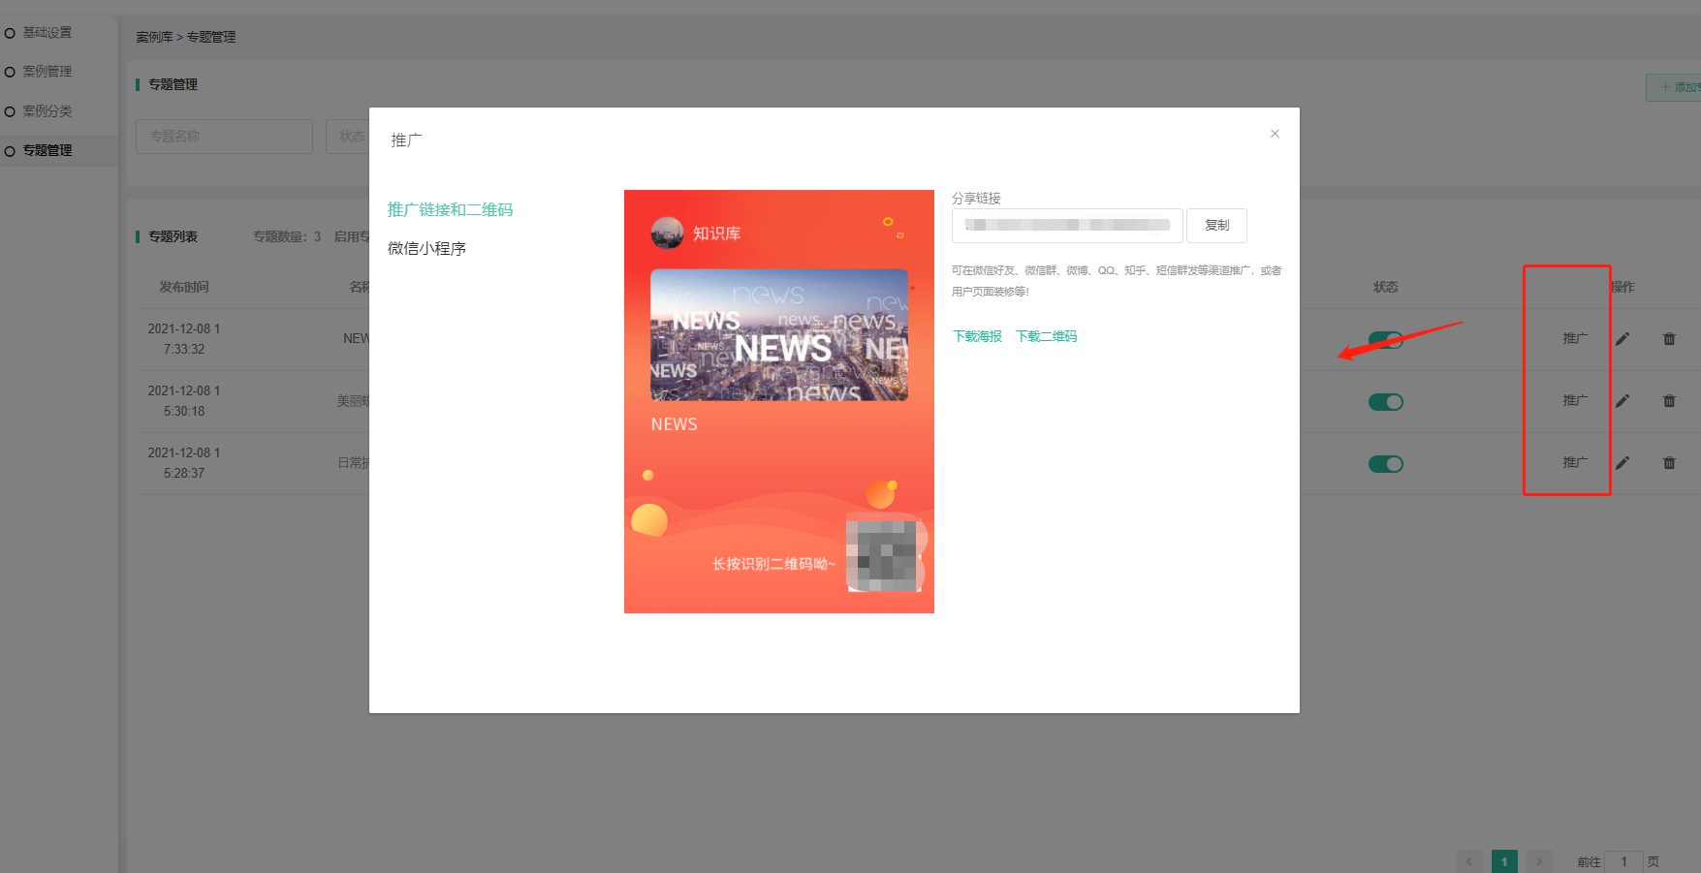Delete the third topic with trash icon

1669,463
